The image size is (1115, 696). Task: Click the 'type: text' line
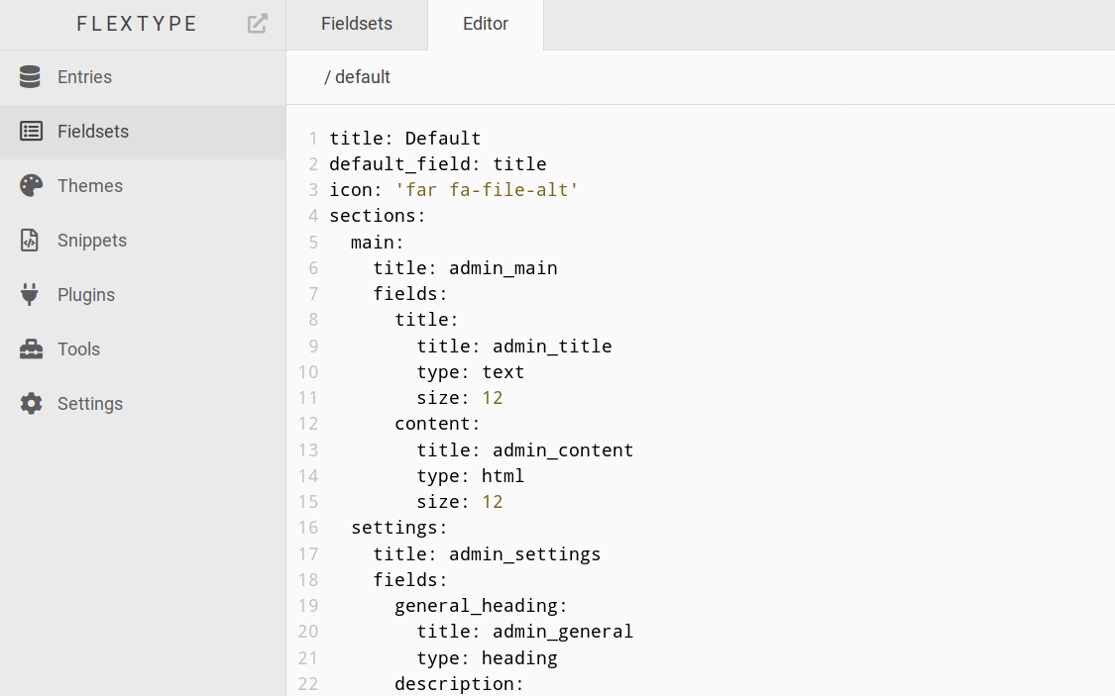[x=471, y=372]
